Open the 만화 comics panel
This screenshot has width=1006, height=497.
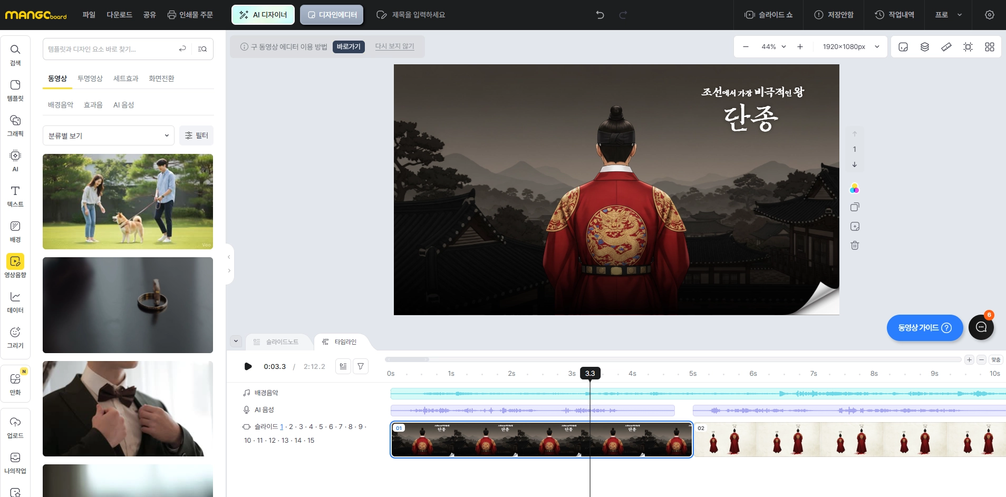pos(15,384)
